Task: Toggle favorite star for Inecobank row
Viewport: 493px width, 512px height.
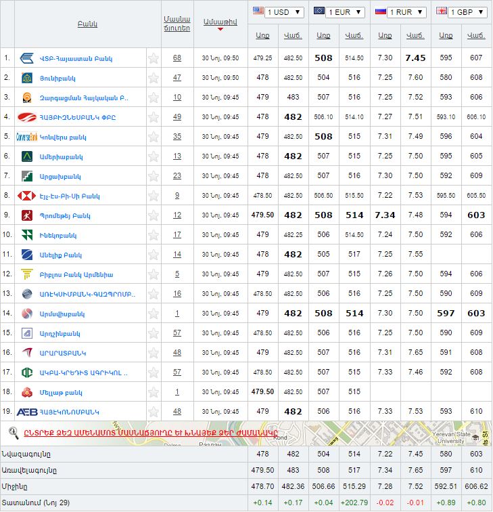Action: pyautogui.click(x=154, y=235)
